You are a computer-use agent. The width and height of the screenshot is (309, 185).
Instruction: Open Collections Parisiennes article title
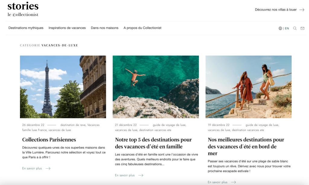click(x=49, y=140)
